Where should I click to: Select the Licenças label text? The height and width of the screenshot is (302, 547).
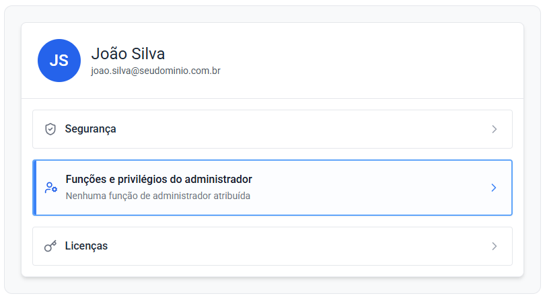click(86, 246)
